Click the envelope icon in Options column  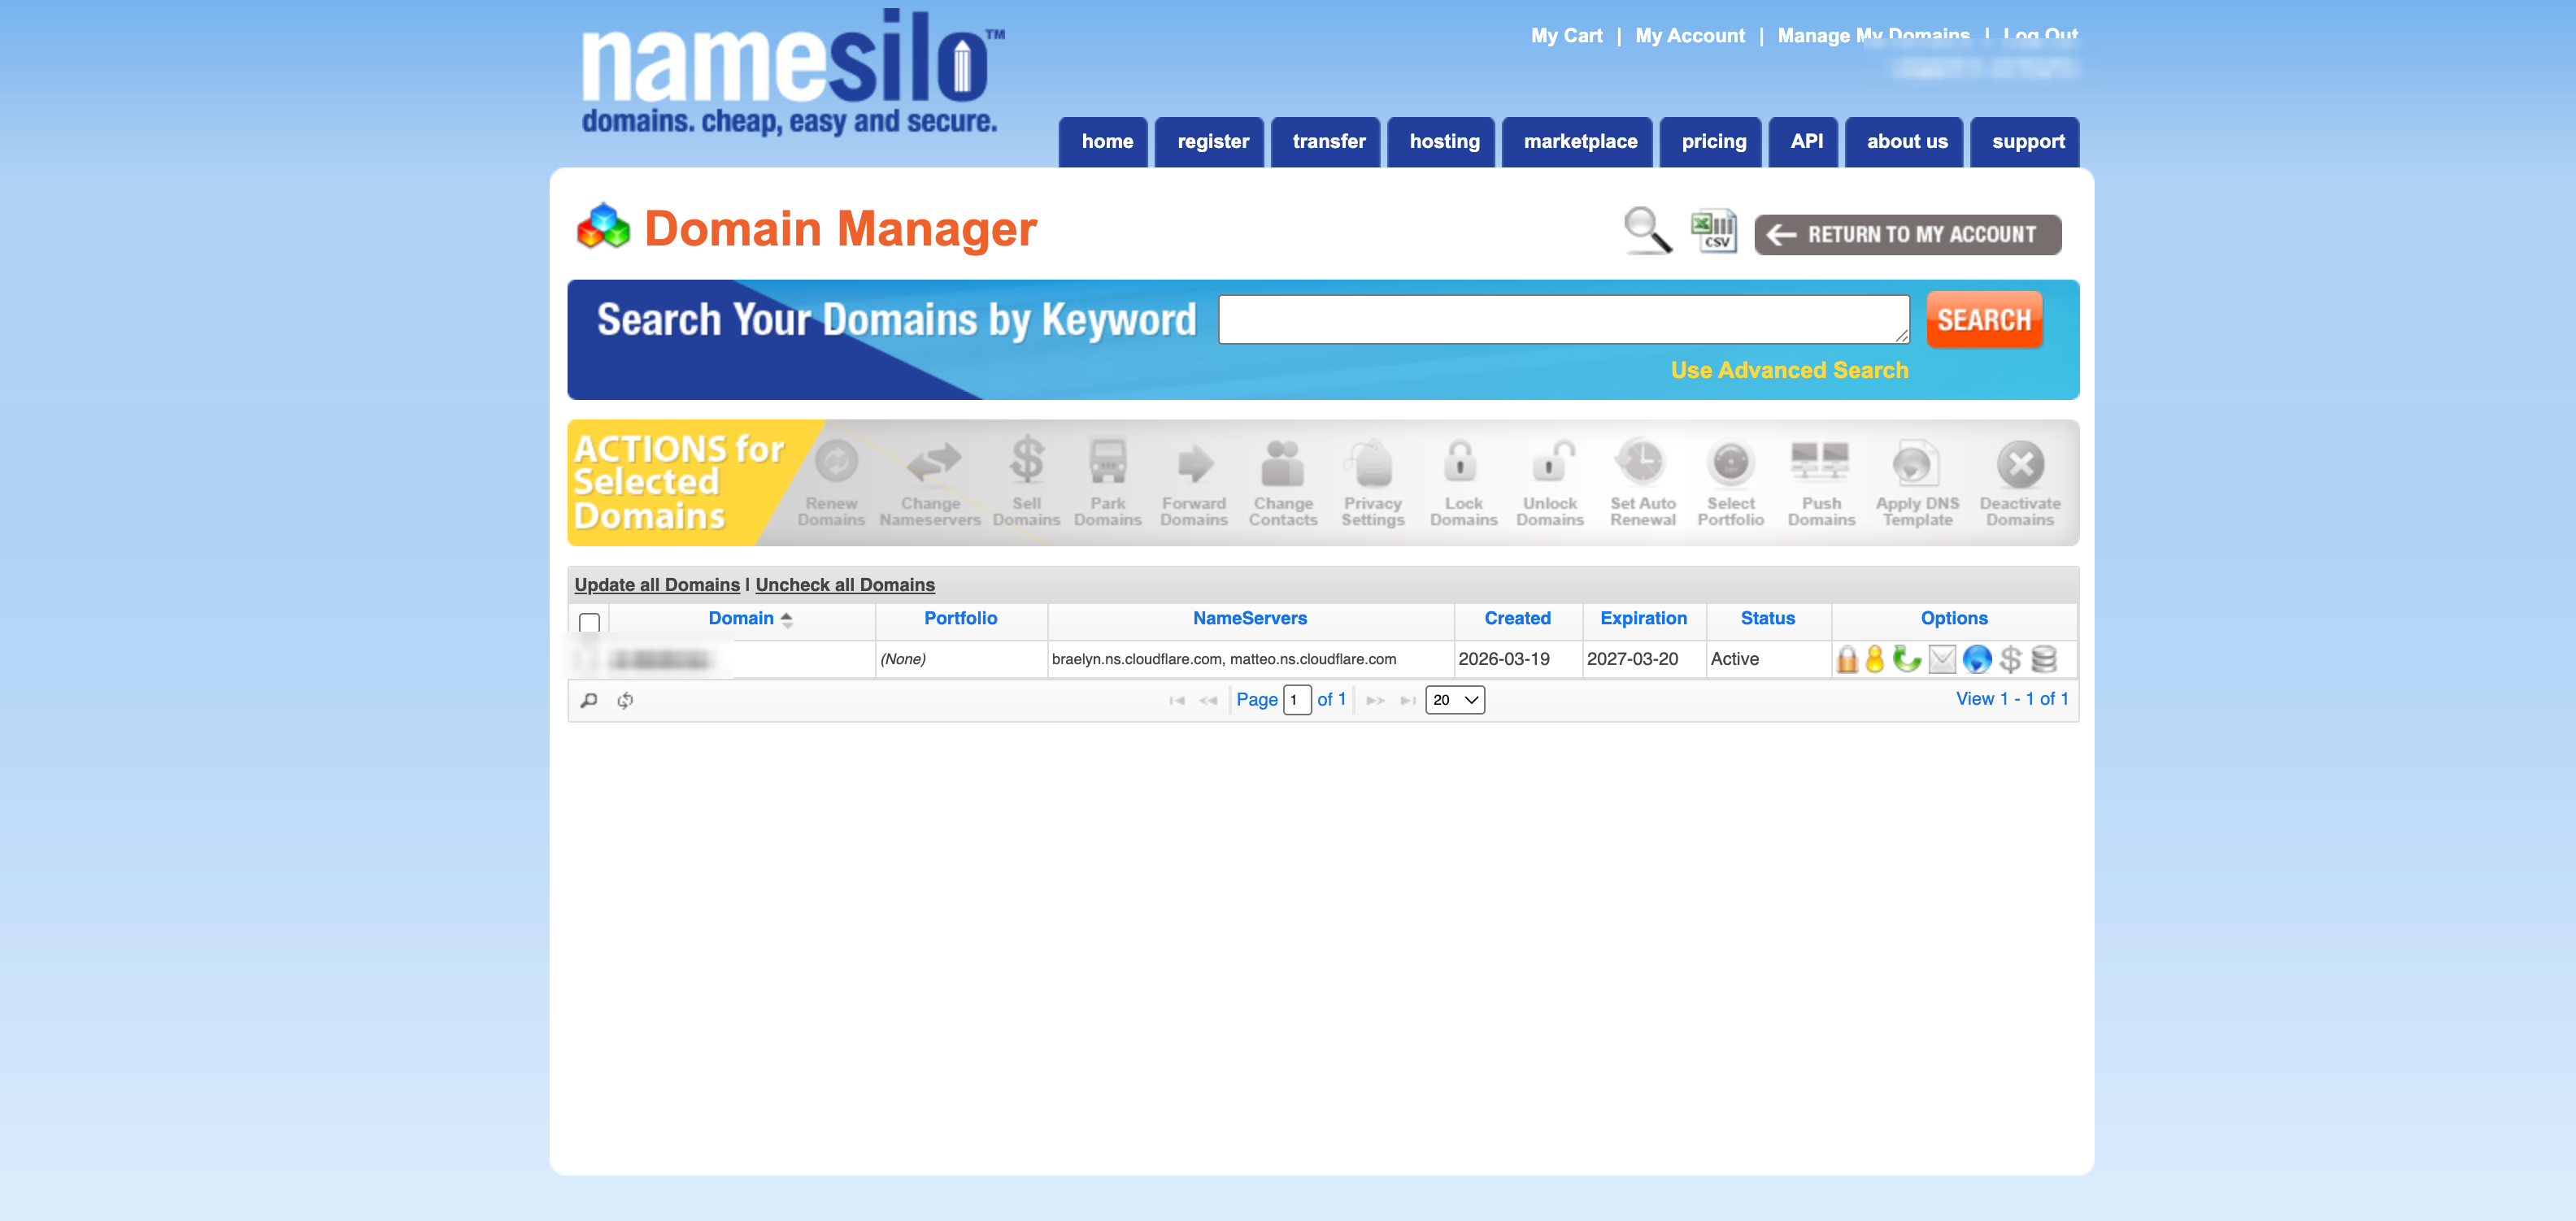1942,659
